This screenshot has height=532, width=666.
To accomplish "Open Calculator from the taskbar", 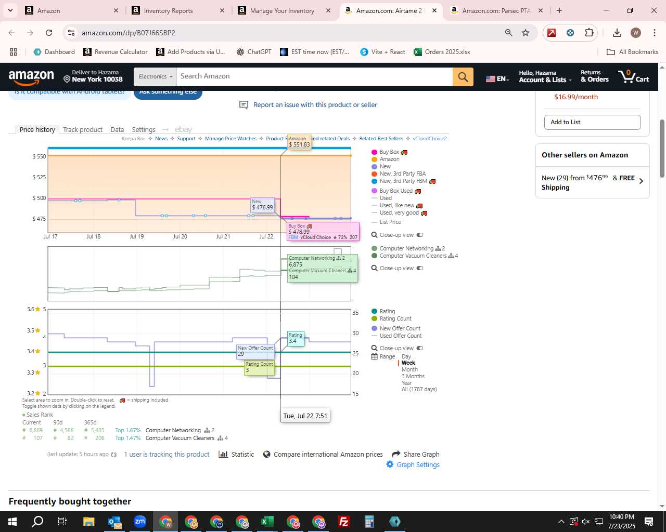I will (369, 522).
